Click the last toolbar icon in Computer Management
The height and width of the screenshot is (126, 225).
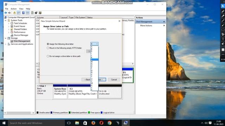coord(40,13)
